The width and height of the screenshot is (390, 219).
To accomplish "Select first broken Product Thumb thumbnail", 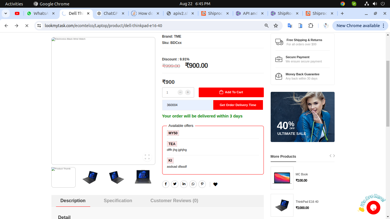I will [63, 177].
